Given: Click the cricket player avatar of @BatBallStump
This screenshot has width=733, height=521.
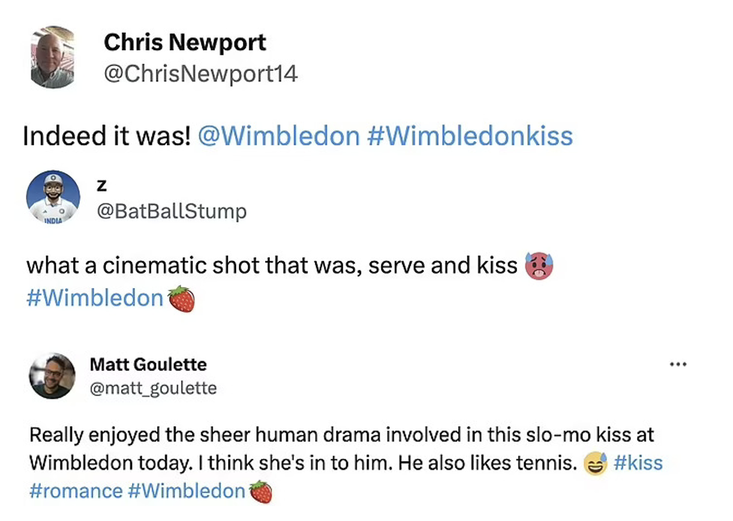Looking at the screenshot, I should pyautogui.click(x=53, y=197).
